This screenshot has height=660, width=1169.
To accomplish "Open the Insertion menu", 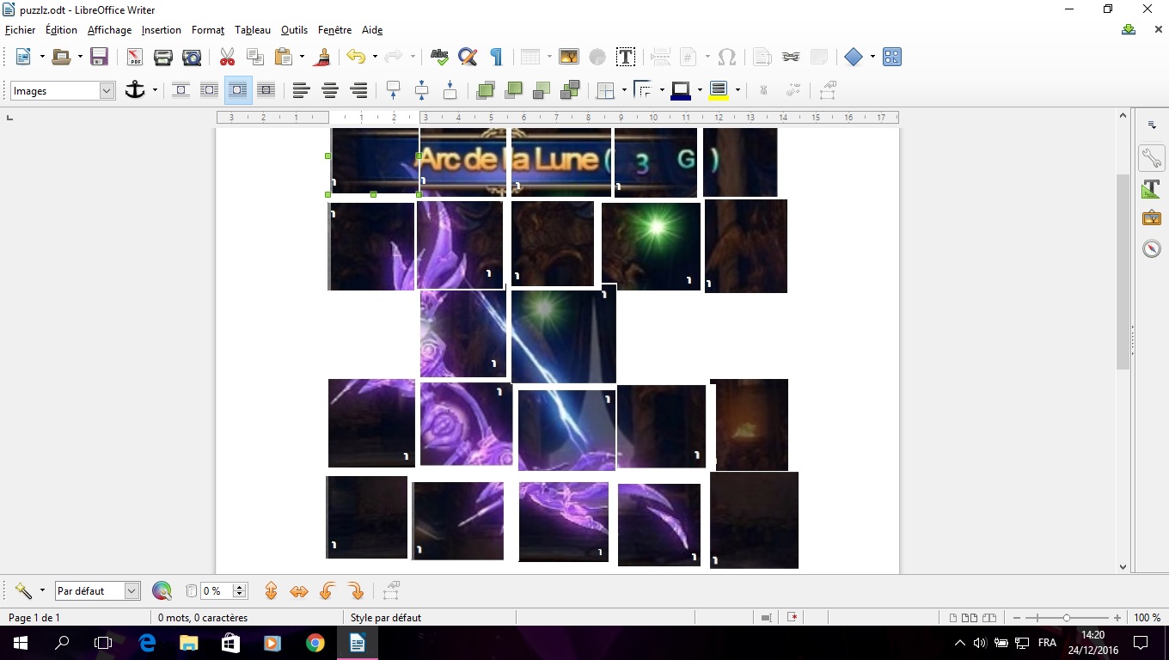I will [161, 30].
